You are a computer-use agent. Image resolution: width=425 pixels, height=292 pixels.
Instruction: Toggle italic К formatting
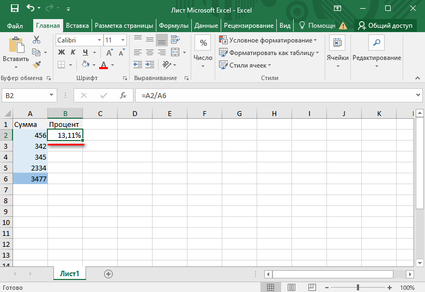(73, 52)
